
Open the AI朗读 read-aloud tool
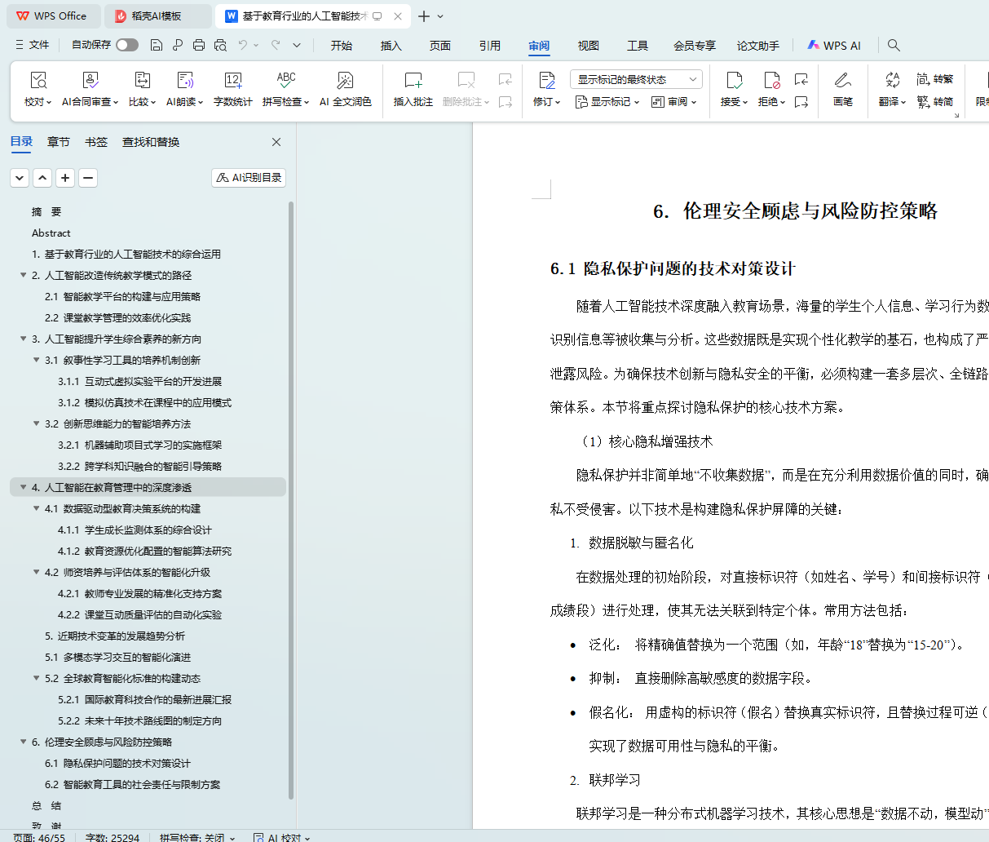(185, 81)
